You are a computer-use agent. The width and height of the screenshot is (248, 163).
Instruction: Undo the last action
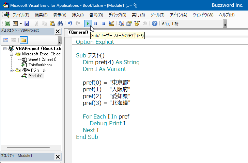[x=70, y=23]
